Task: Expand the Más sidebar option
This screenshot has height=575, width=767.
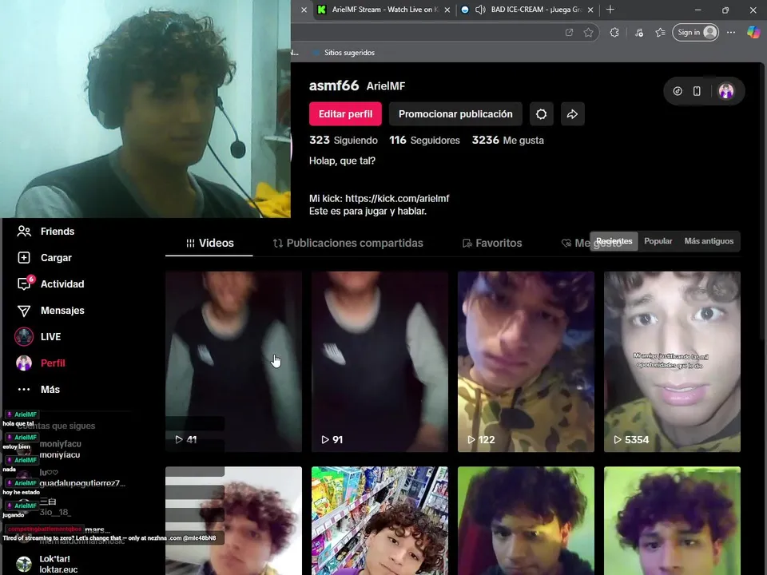Action: 38,390
